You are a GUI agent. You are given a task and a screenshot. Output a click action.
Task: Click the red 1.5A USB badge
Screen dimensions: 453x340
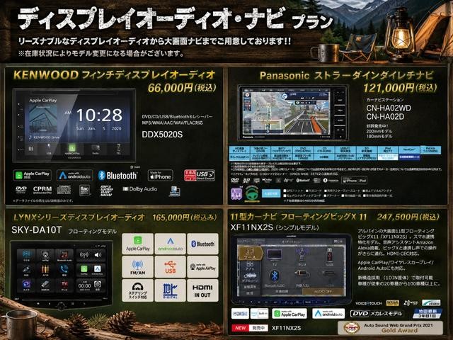(x=200, y=175)
